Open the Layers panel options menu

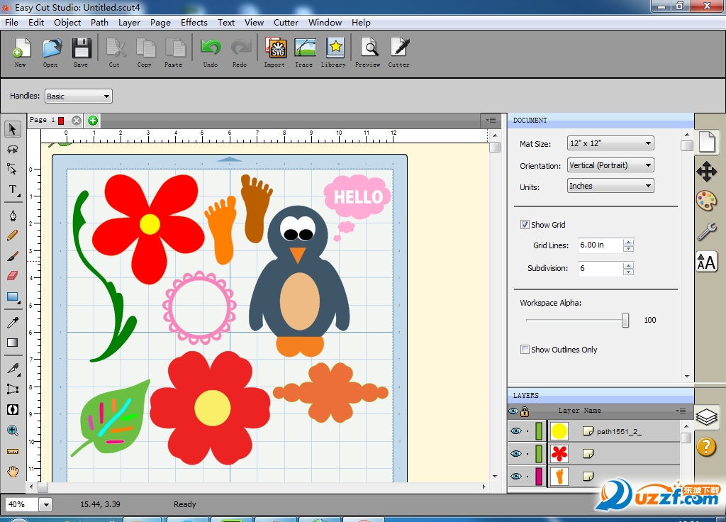[680, 411]
